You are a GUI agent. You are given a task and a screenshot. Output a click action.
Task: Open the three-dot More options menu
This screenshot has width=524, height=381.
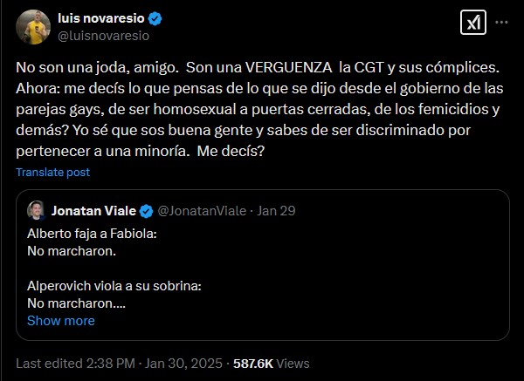pyautogui.click(x=501, y=23)
